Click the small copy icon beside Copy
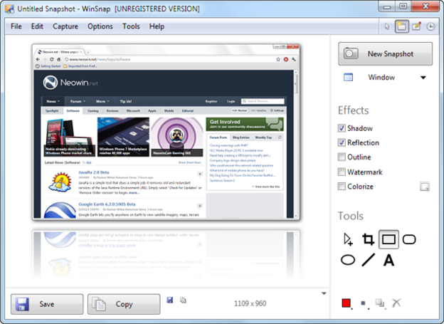This screenshot has height=324, width=444. pyautogui.click(x=183, y=300)
